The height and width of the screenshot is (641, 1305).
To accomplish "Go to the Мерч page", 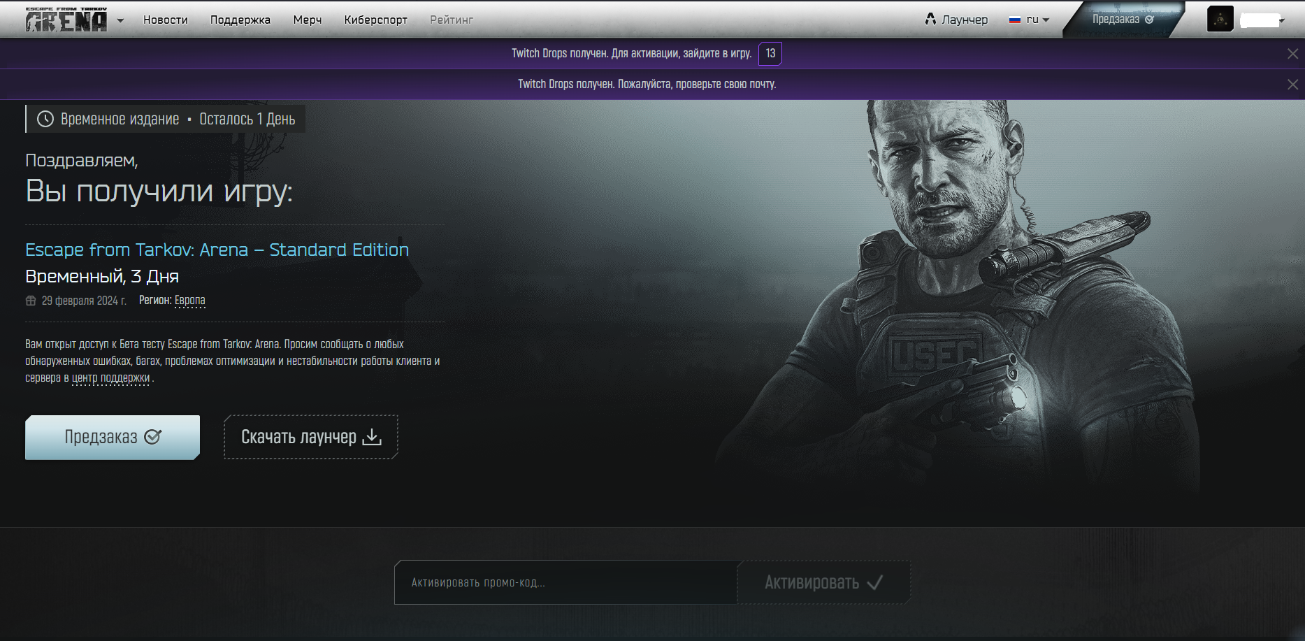I will pos(308,20).
